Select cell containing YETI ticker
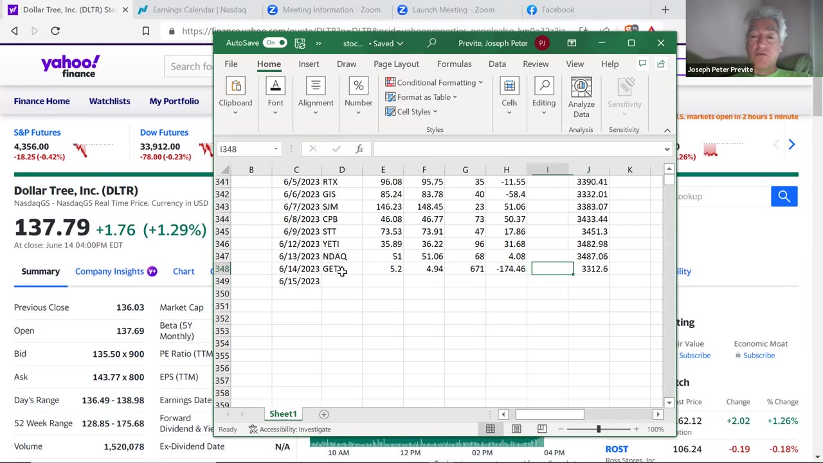823x463 pixels. point(341,244)
